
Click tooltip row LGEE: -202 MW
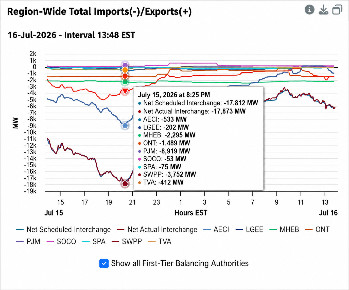[163, 127]
